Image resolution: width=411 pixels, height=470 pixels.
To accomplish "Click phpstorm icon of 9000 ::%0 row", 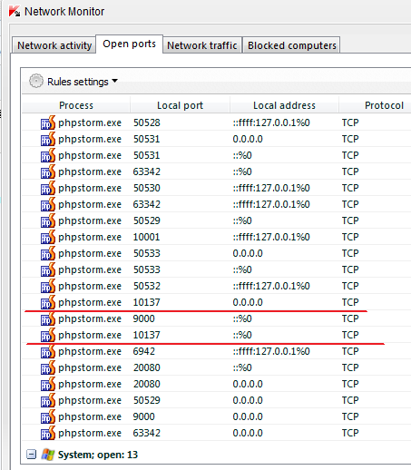I will click(x=48, y=318).
